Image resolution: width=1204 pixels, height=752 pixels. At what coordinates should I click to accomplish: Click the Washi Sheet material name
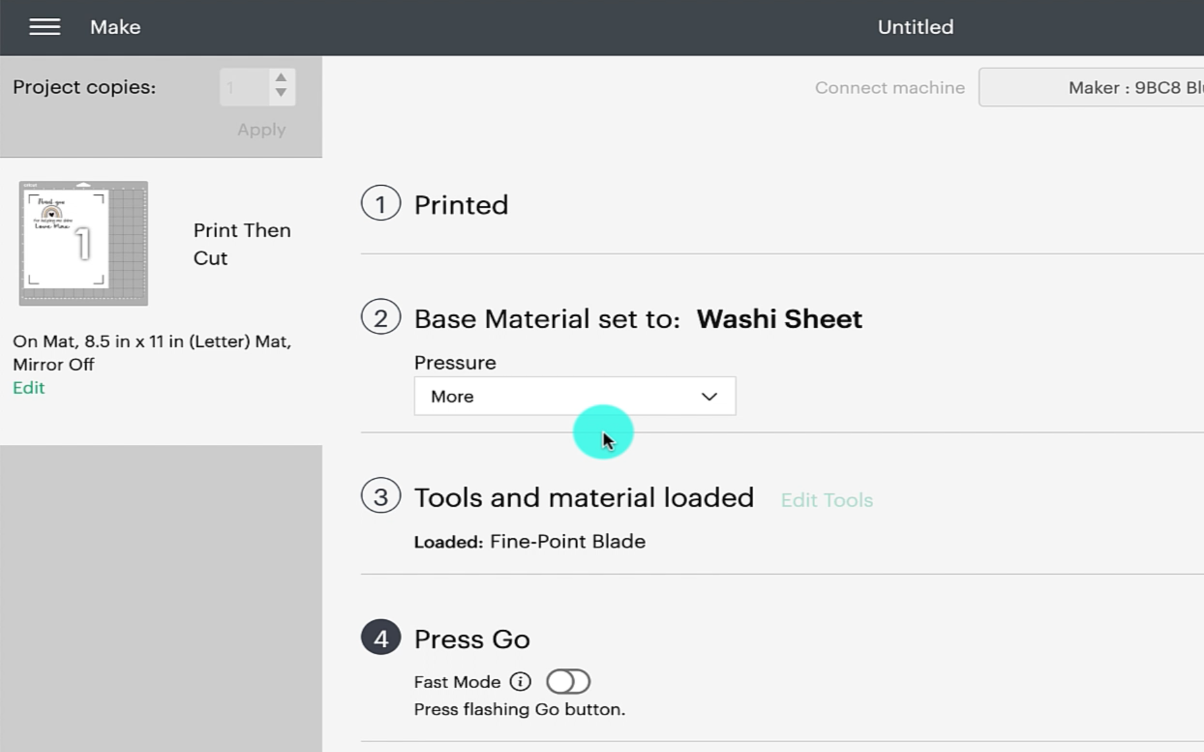pos(779,319)
